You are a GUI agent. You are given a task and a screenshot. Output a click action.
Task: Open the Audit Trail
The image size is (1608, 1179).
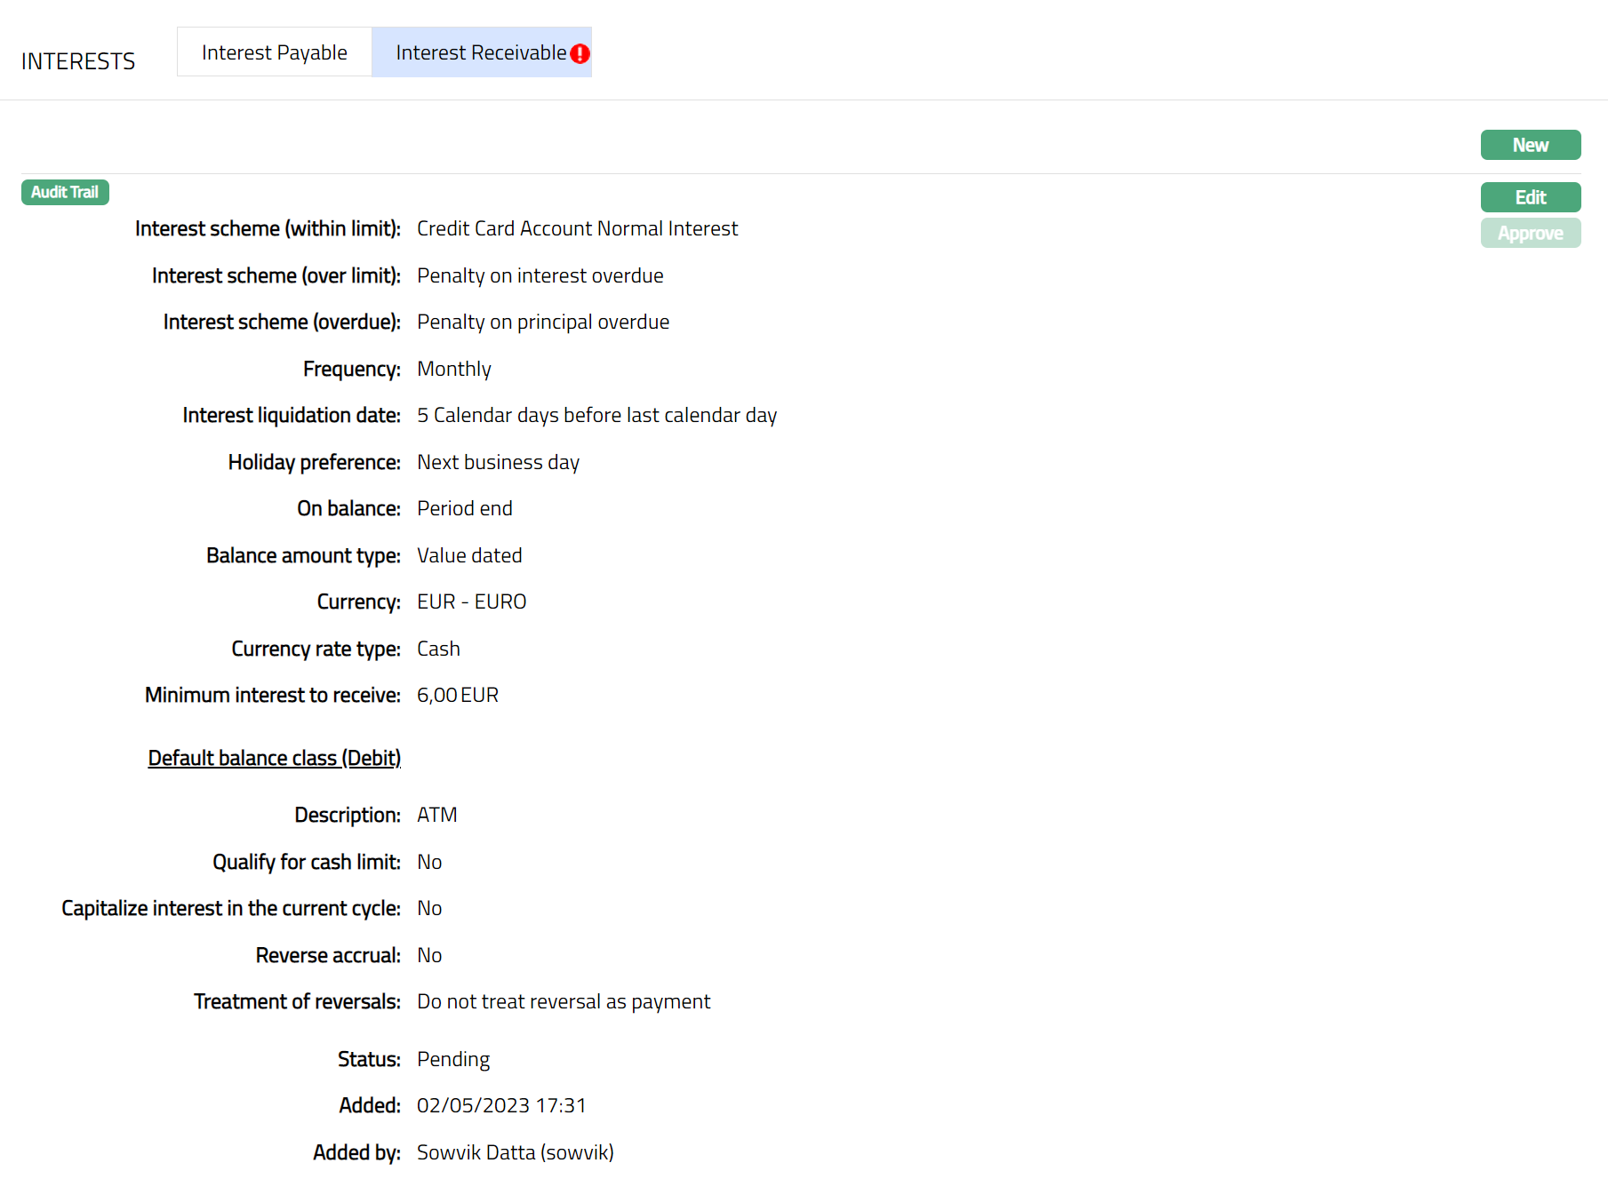point(65,193)
